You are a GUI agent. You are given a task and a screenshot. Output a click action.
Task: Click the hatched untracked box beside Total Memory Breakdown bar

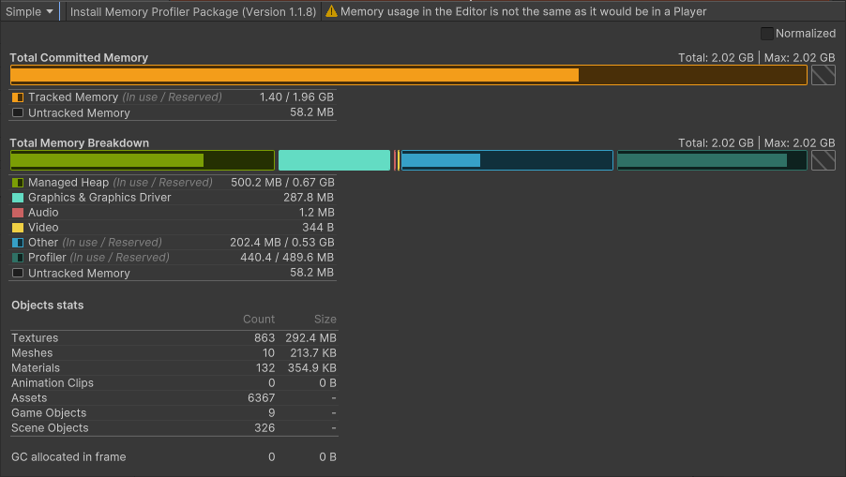click(x=823, y=160)
